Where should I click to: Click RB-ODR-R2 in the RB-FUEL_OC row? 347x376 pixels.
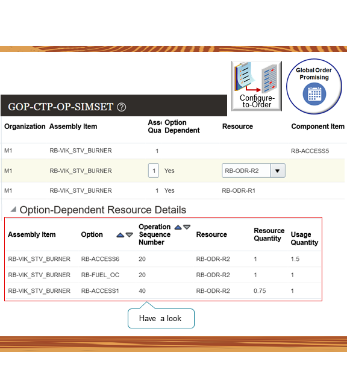(x=213, y=275)
